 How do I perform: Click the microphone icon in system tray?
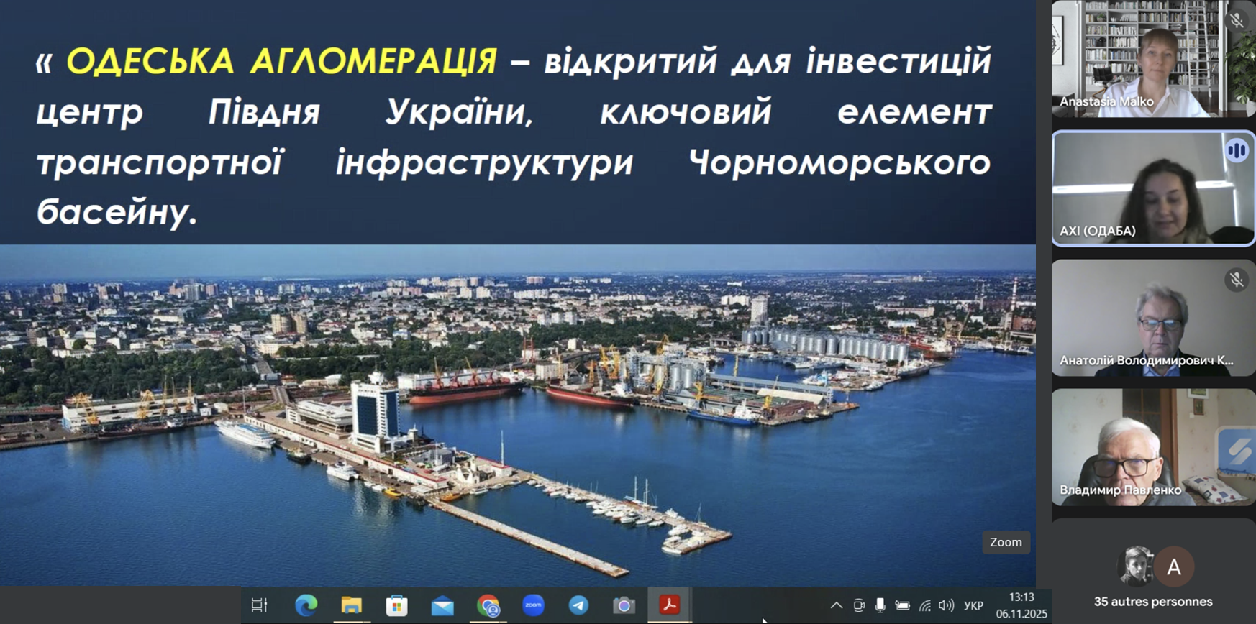(x=880, y=606)
